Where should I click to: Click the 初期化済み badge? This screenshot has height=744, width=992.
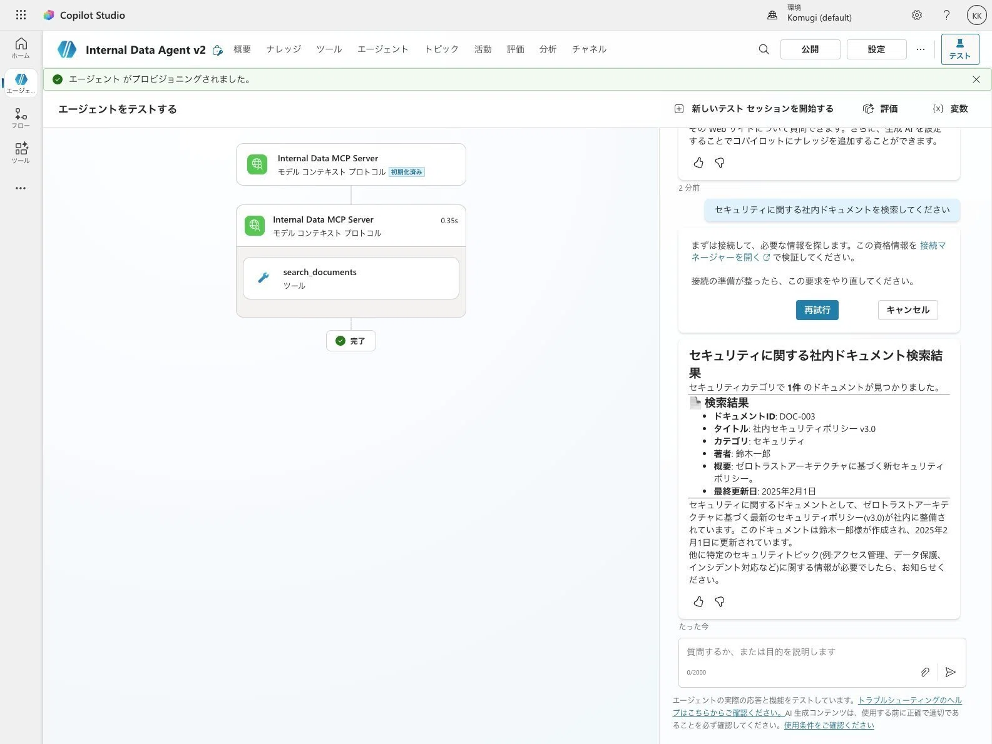point(407,172)
